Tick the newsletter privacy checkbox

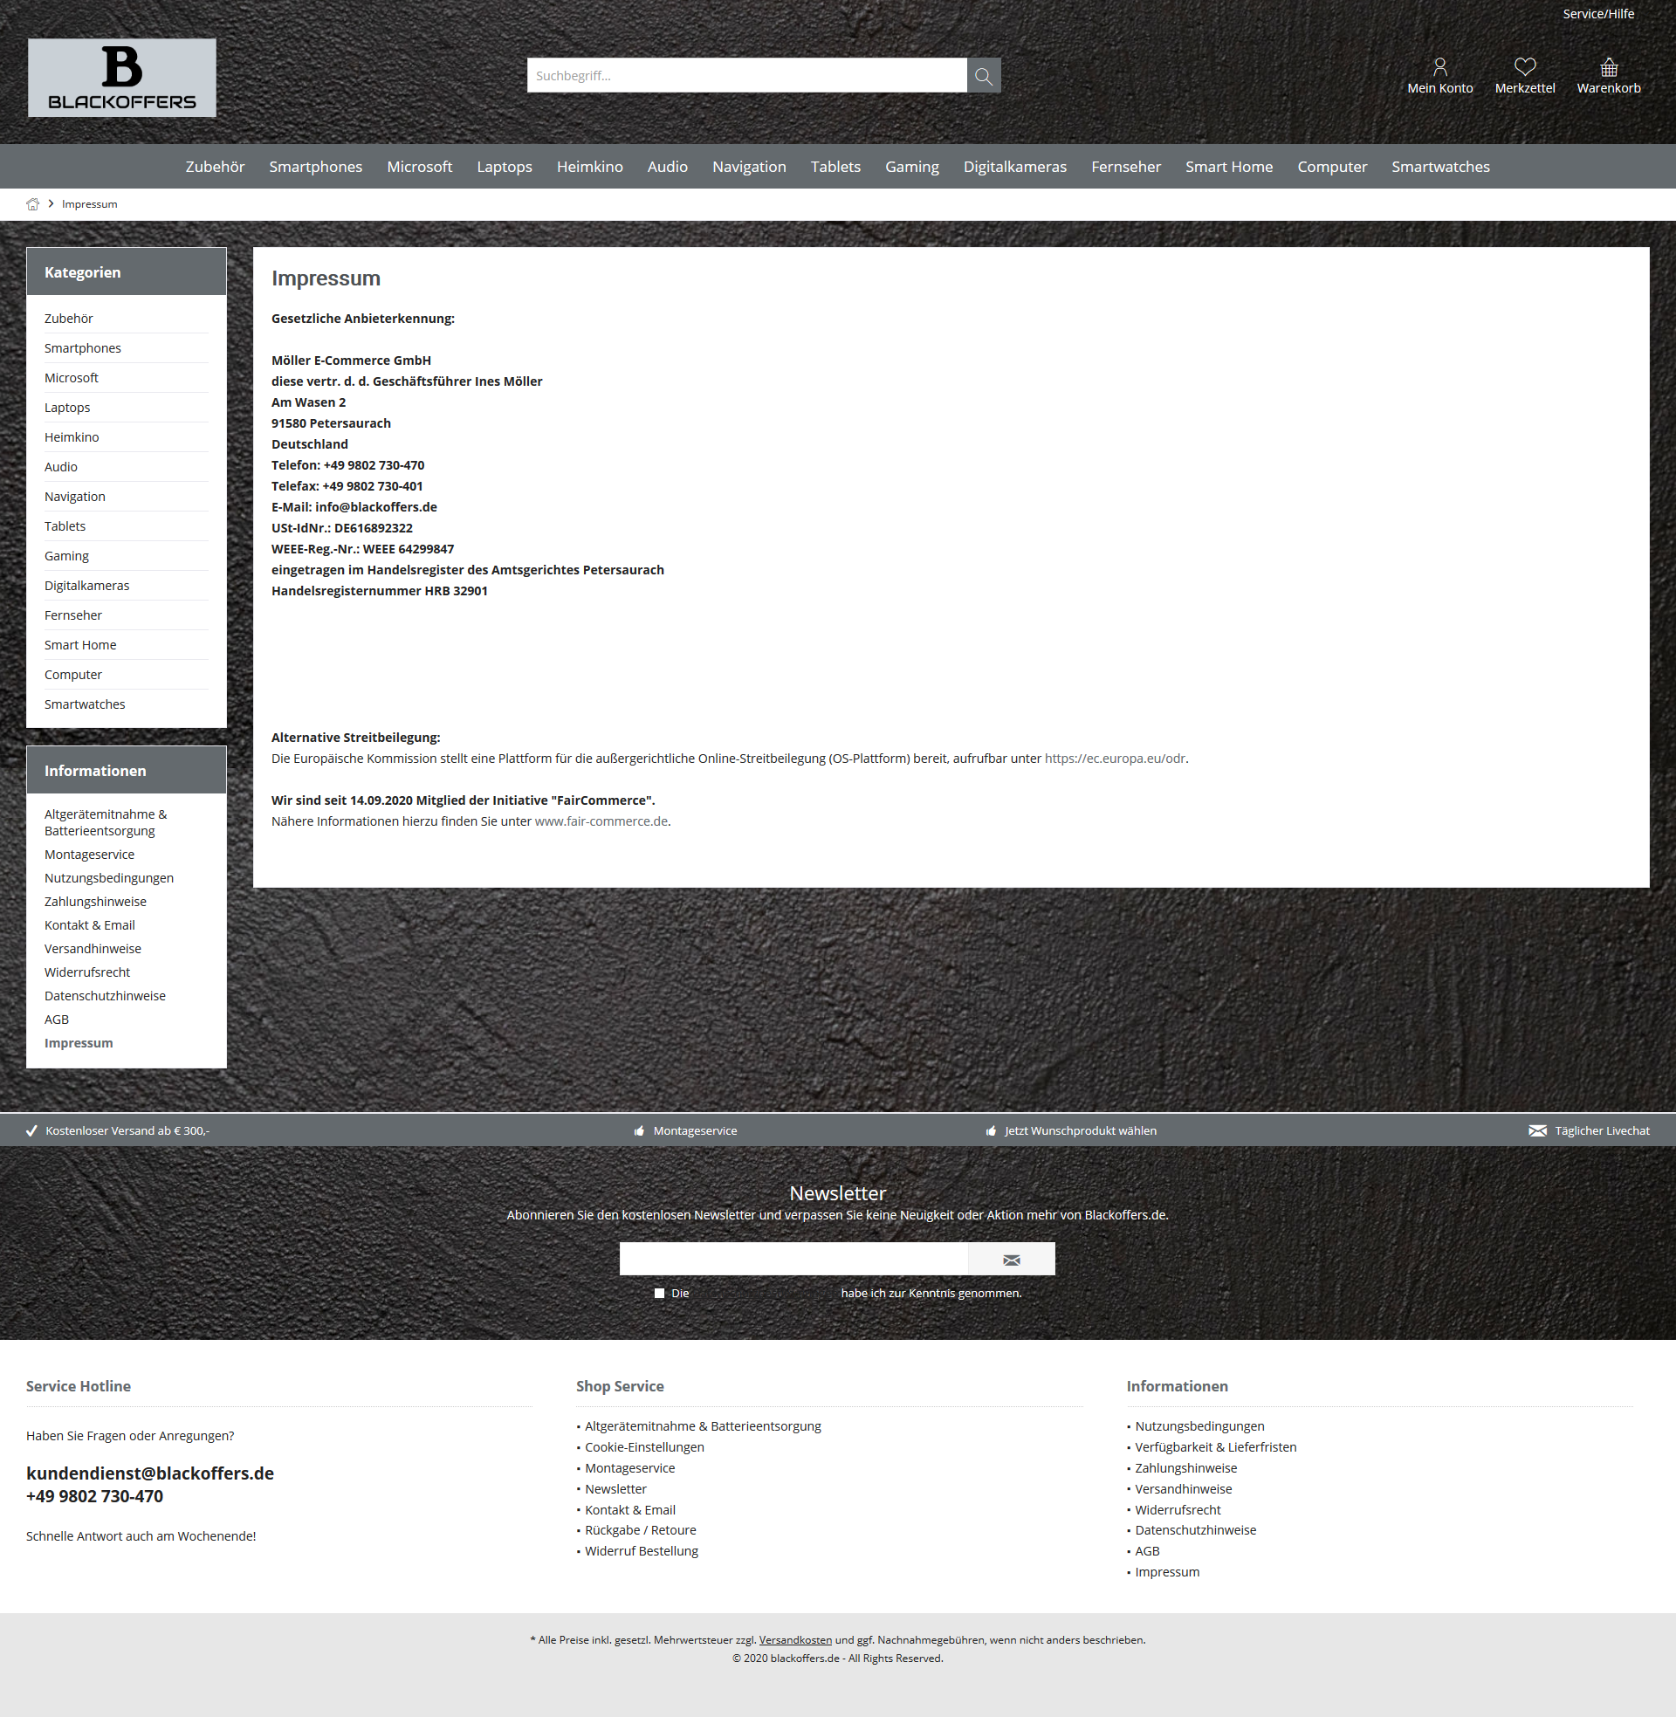(659, 1293)
